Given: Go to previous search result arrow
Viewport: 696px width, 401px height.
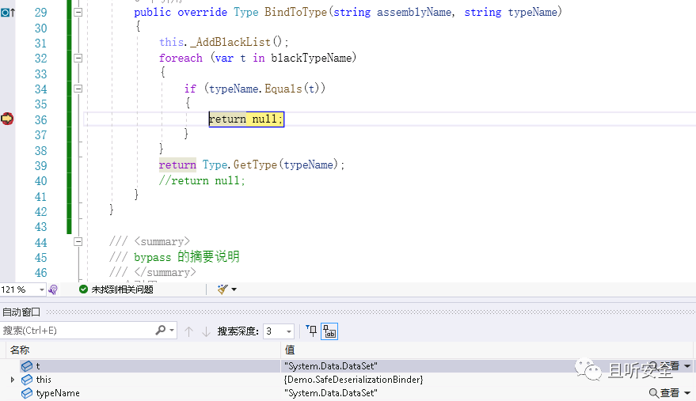Looking at the screenshot, I should (188, 331).
